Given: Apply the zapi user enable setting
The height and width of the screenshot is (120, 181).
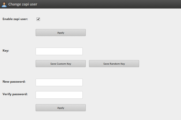Looking at the screenshot, I should [x=61, y=33].
